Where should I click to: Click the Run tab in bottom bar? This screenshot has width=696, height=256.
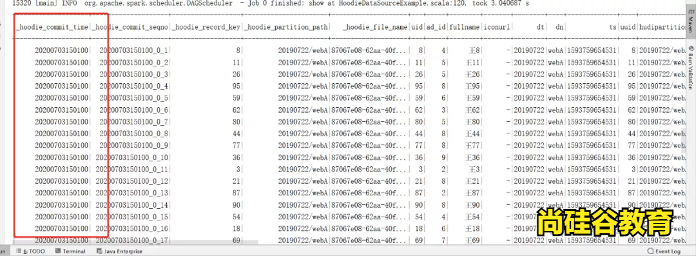click(3, 251)
